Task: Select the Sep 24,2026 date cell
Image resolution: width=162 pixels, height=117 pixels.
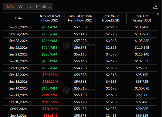Action: [x=19, y=34]
